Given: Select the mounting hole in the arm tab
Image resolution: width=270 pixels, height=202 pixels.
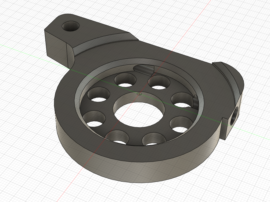Looking at the screenshot, I should point(71,26).
